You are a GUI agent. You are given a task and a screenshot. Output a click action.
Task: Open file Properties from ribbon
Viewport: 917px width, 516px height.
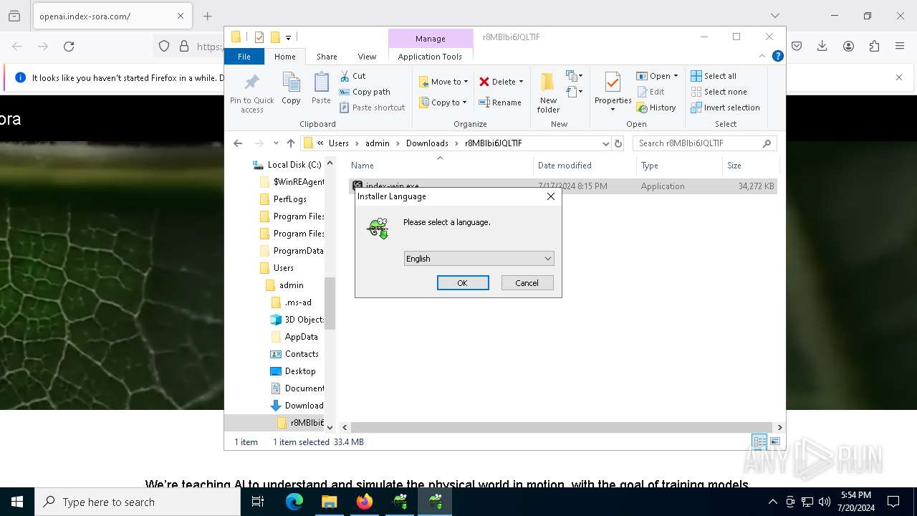[613, 92]
